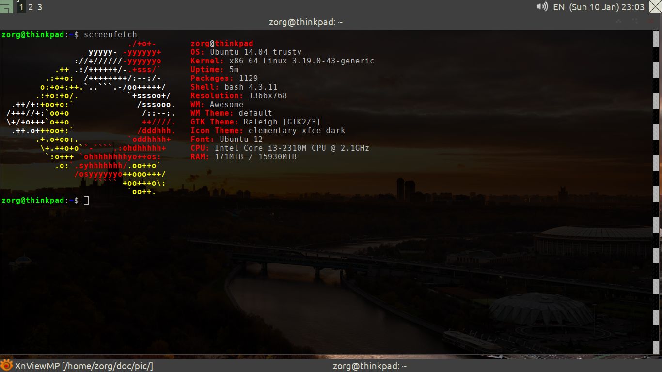Open the Awesome main menu launcher icon
Viewport: 662px width, 372px height.
pyautogui.click(x=6, y=7)
